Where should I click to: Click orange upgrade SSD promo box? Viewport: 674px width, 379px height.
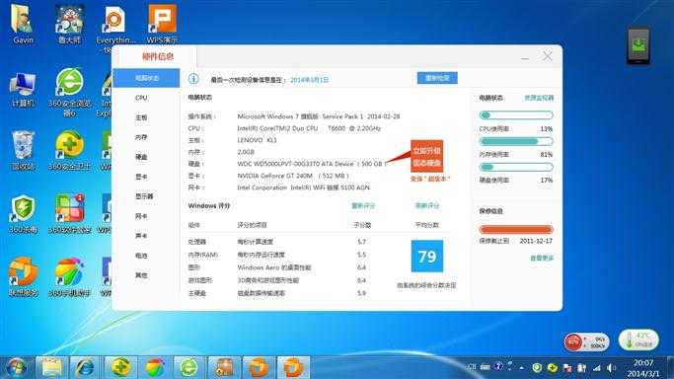pyautogui.click(x=427, y=156)
